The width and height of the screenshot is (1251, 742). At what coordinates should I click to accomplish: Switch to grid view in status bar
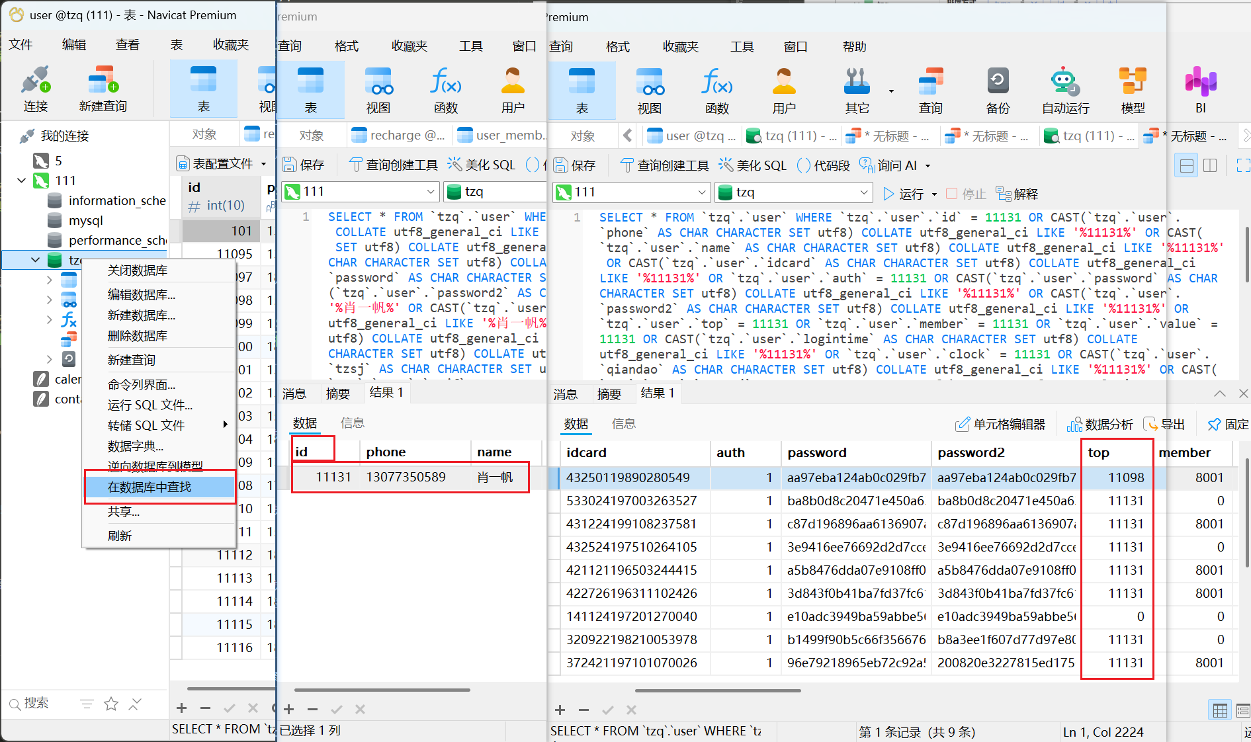pos(1220,711)
